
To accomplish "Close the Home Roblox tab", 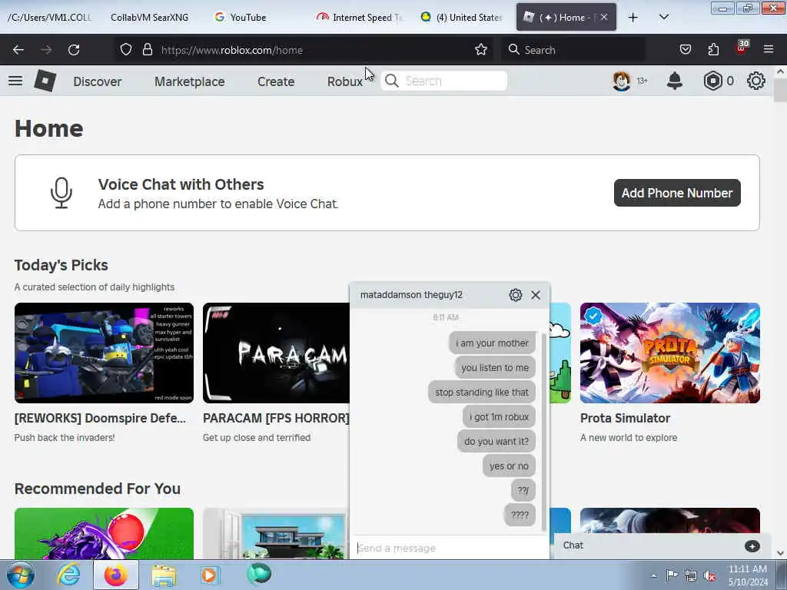I will 604,17.
